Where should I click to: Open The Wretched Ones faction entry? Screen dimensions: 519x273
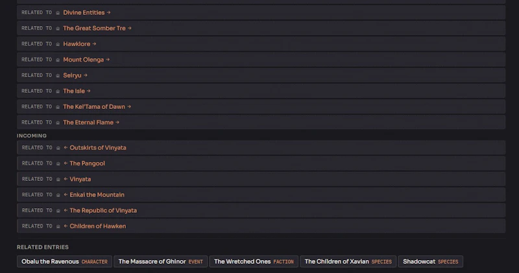pos(254,261)
